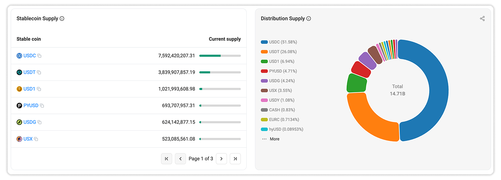
Task: Toggle USDC (51.58%) legend entry
Action: (x=279, y=42)
